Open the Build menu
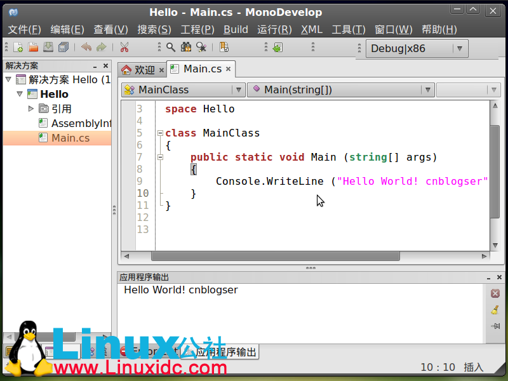 coord(235,29)
